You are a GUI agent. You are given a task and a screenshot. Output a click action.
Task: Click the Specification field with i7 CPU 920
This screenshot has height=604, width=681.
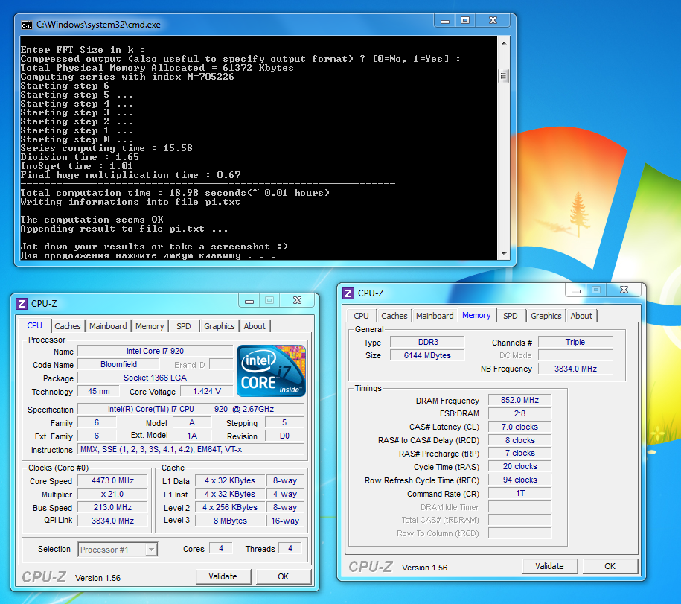pos(191,410)
